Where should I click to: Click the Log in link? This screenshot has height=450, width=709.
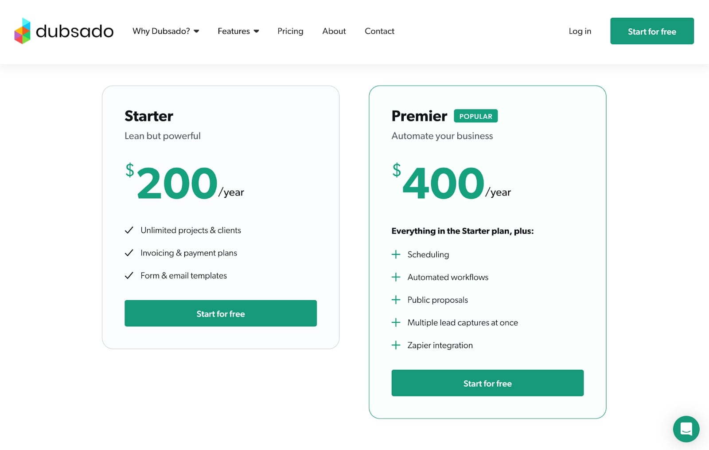point(580,31)
